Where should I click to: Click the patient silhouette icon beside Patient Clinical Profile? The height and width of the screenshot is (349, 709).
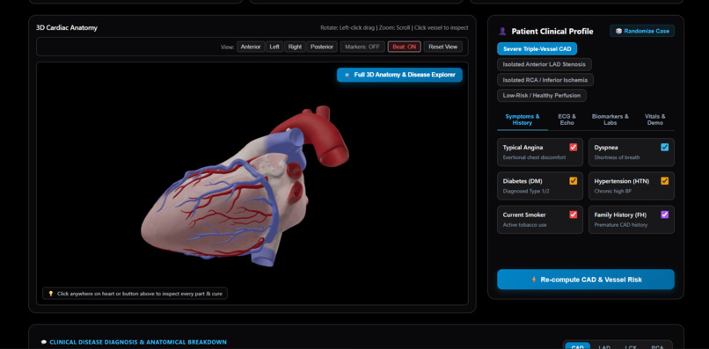502,31
